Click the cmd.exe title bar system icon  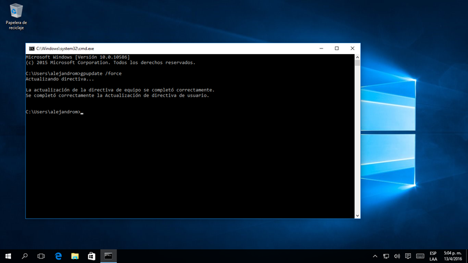[32, 49]
